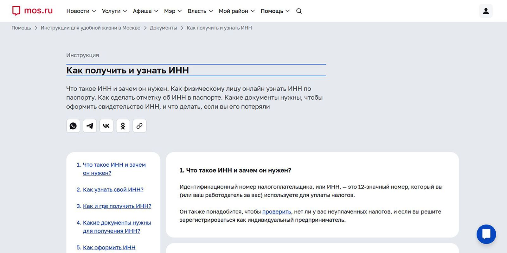The height and width of the screenshot is (253, 507).
Task: Expand the Новости menu
Action: (x=81, y=11)
